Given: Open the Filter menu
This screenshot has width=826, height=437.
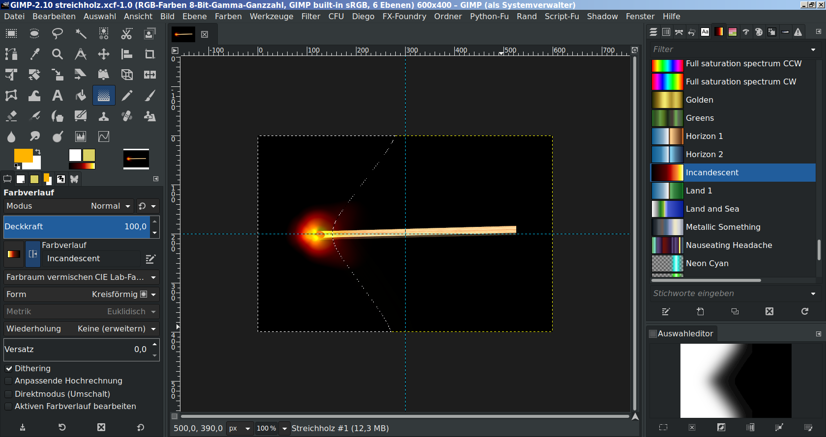Looking at the screenshot, I should click(311, 16).
